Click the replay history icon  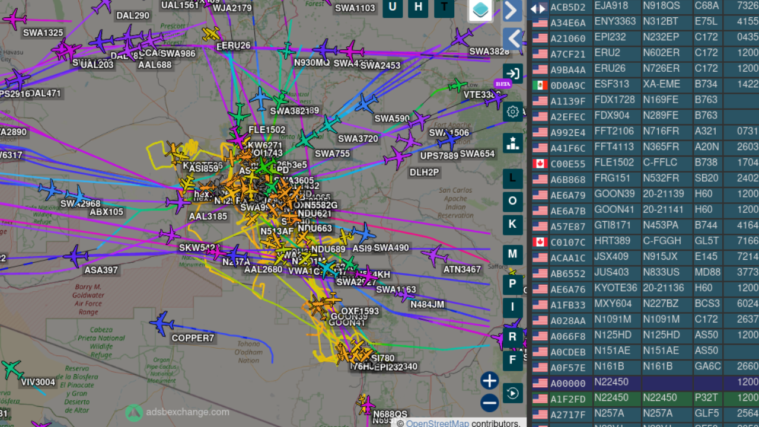(513, 393)
